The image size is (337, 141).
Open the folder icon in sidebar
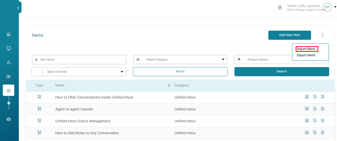pyautogui.click(x=9, y=76)
